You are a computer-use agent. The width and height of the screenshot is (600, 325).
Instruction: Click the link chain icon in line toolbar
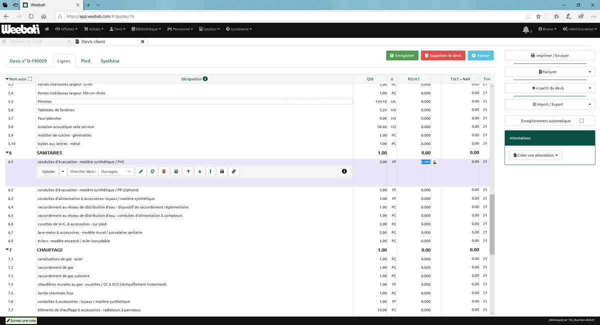click(233, 171)
